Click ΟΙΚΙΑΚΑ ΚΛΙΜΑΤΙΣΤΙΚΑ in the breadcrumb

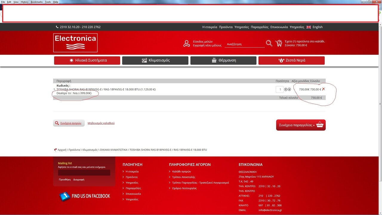coord(114,150)
